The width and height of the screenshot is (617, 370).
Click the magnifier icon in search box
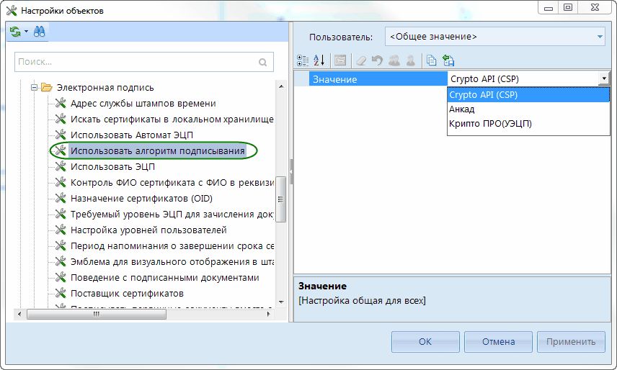[263, 63]
